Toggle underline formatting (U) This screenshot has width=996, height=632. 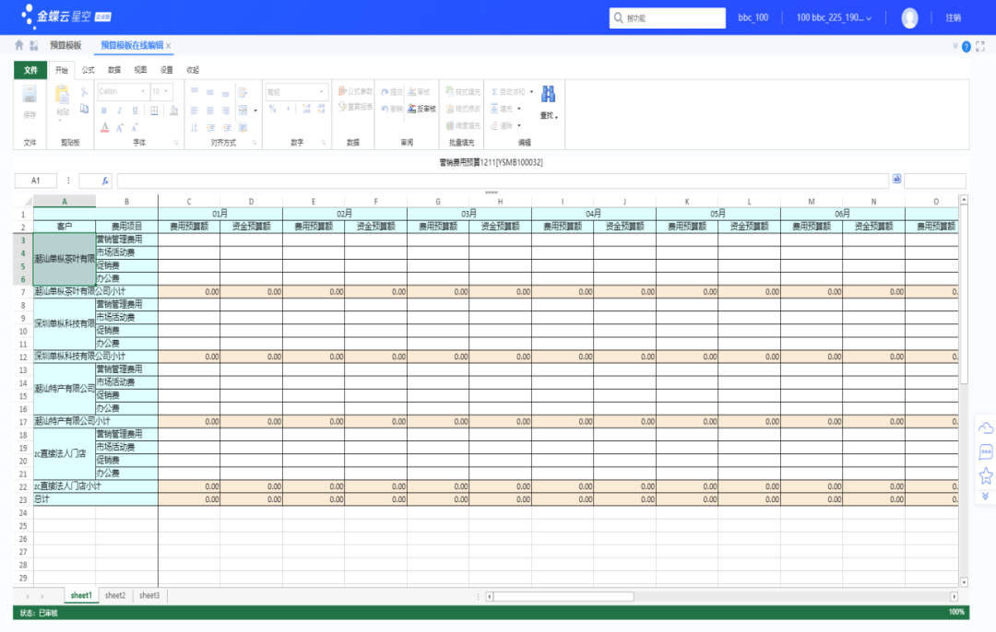click(x=135, y=110)
